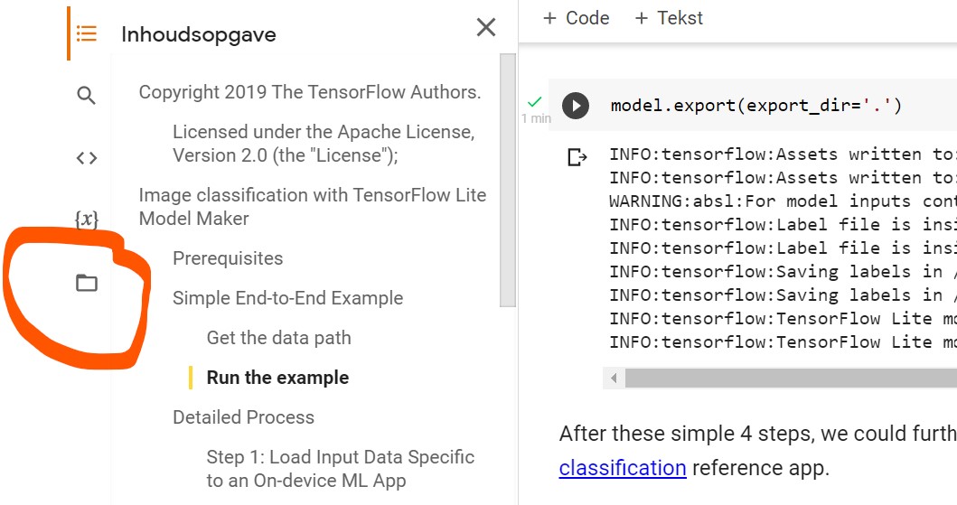Open the Files folder icon in sidebar
Image resolution: width=957 pixels, height=505 pixels.
[86, 284]
